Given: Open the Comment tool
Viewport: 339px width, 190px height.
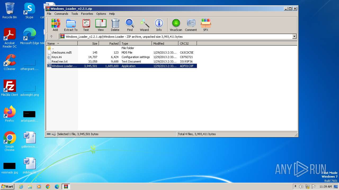Looking at the screenshot, I should click(191, 25).
